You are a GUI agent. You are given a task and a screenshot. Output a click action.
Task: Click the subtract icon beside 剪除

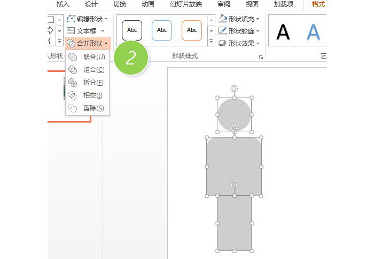pyautogui.click(x=73, y=108)
